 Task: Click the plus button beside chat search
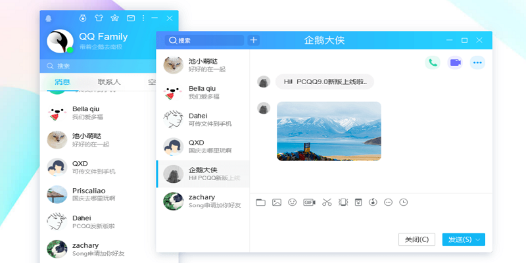pos(253,40)
